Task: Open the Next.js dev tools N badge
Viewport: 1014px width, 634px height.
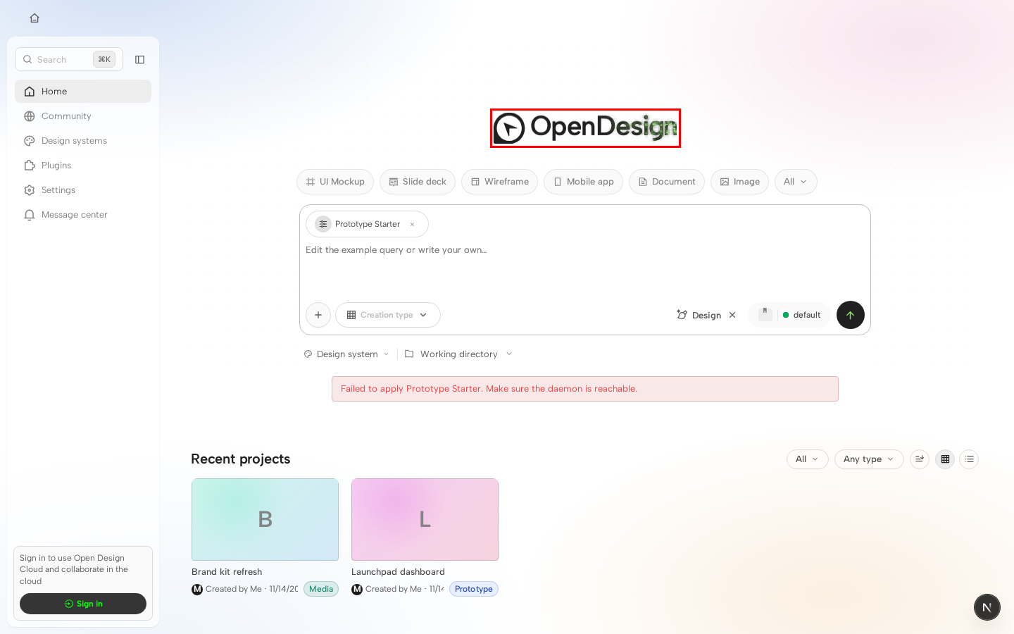Action: 987,607
